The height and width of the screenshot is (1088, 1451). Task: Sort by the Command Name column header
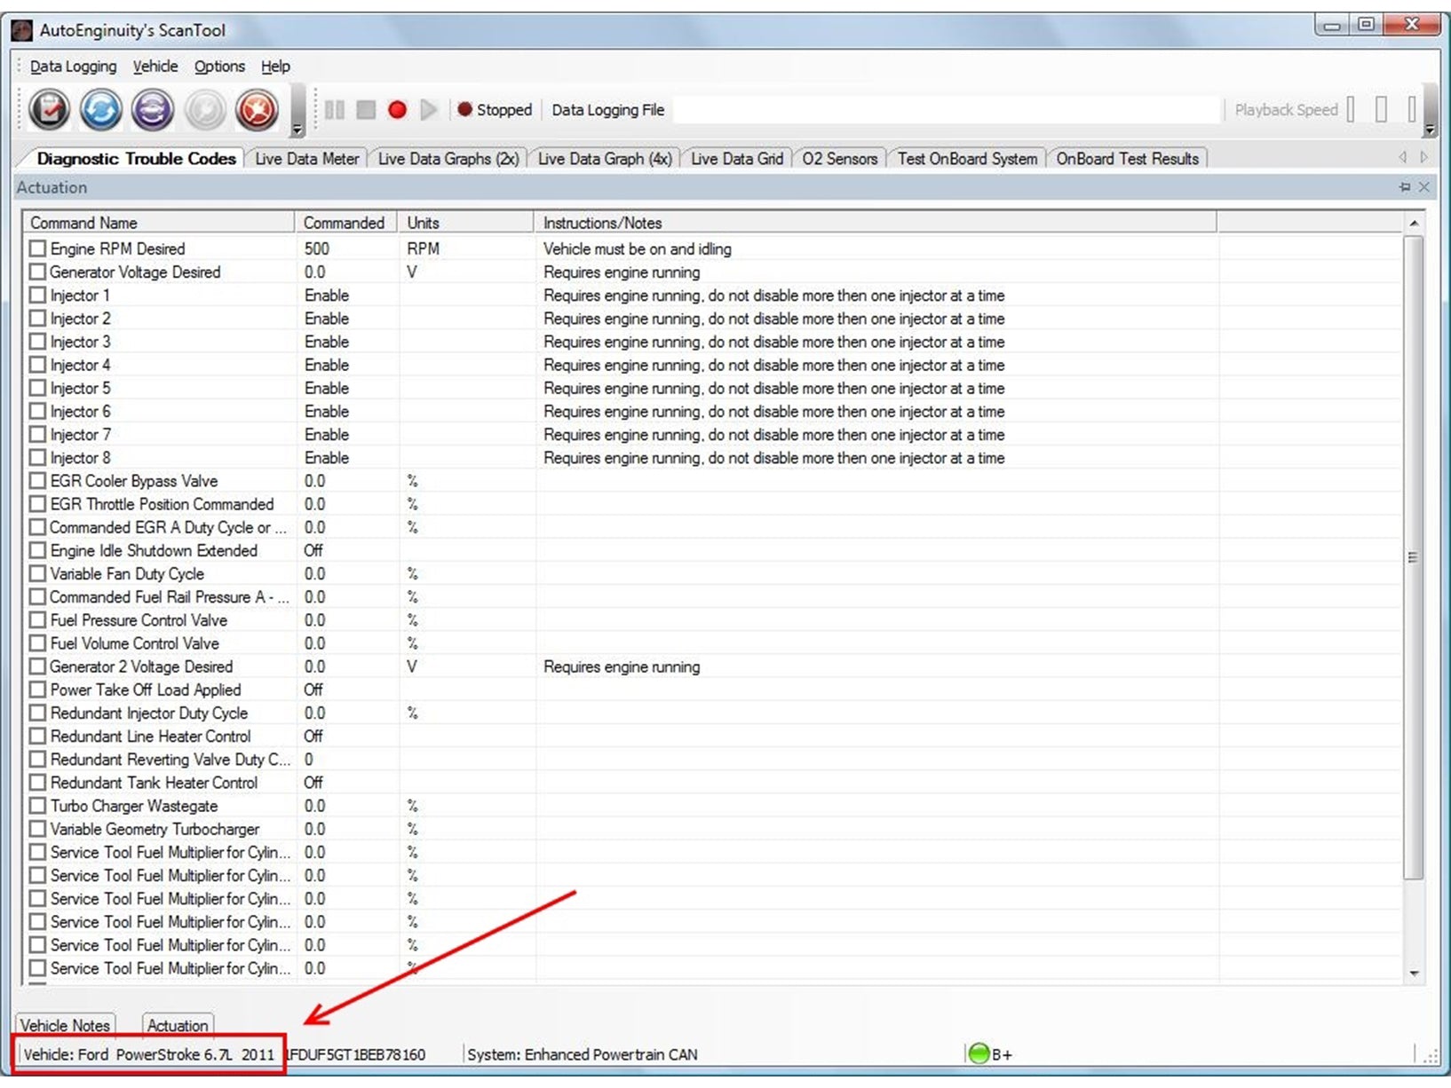pyautogui.click(x=160, y=223)
